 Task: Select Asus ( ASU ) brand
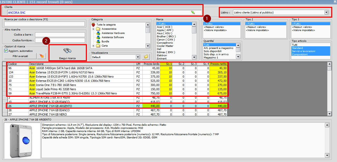click(x=165, y=33)
